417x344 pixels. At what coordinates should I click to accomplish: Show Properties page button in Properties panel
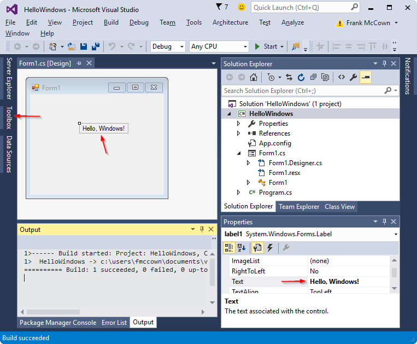pyautogui.click(x=257, y=248)
